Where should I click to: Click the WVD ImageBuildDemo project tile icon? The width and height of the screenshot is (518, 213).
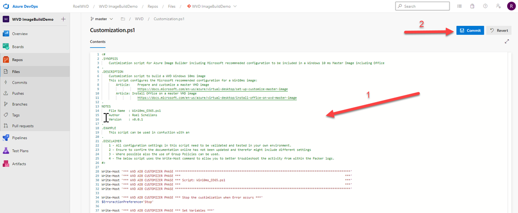click(6, 19)
